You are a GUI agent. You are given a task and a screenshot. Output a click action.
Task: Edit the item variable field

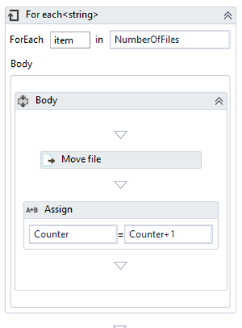(70, 40)
